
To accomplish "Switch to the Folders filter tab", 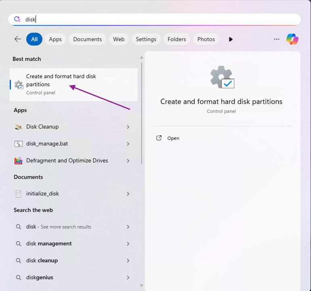I will point(177,39).
